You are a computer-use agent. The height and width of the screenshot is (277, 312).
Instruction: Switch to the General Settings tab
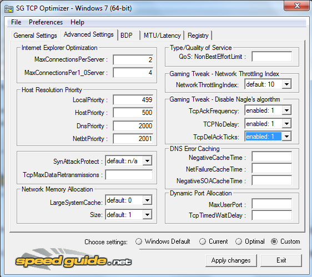[x=35, y=36]
